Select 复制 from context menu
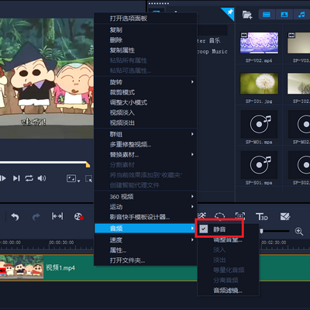 click(x=116, y=29)
